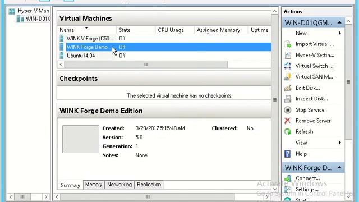This screenshot has height=202, width=359.
Task: Click the green Refresh icon
Action: tap(288, 132)
